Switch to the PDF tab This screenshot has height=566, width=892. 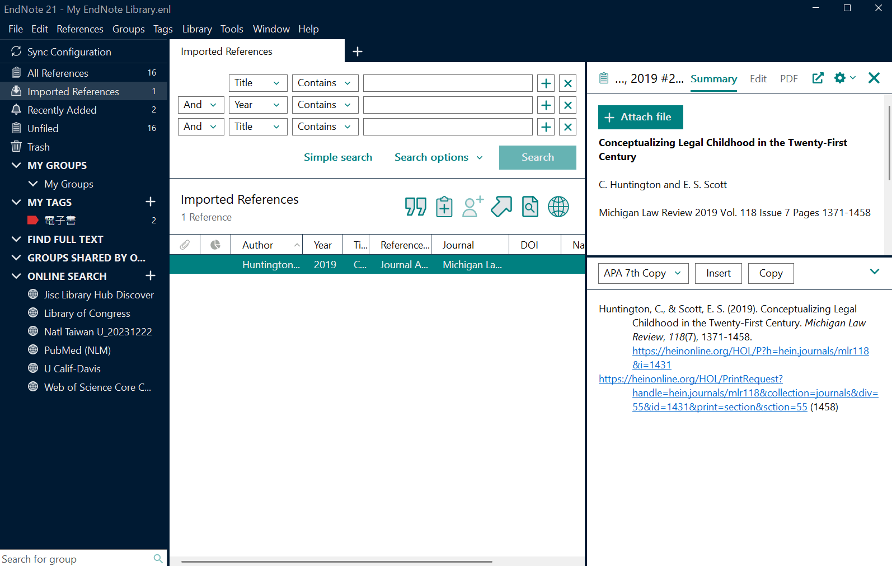click(789, 79)
